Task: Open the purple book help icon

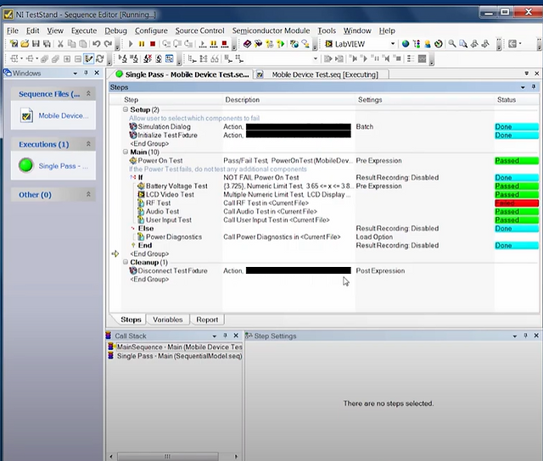Action: click(247, 43)
